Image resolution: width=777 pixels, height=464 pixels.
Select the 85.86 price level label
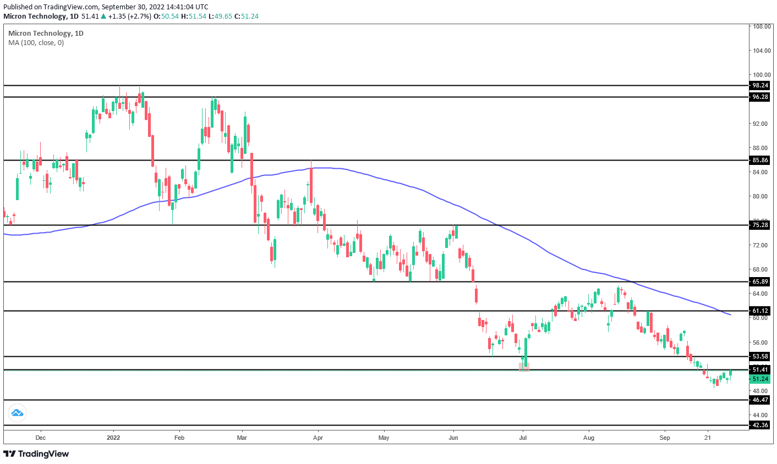(x=760, y=161)
